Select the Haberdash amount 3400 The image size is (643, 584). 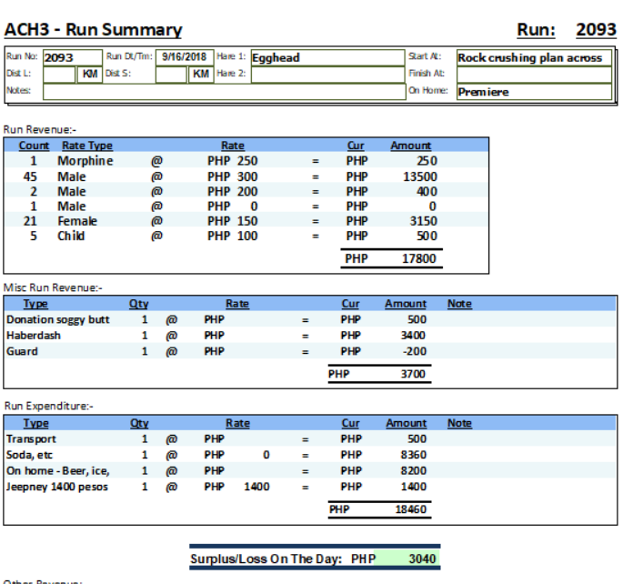tap(416, 336)
